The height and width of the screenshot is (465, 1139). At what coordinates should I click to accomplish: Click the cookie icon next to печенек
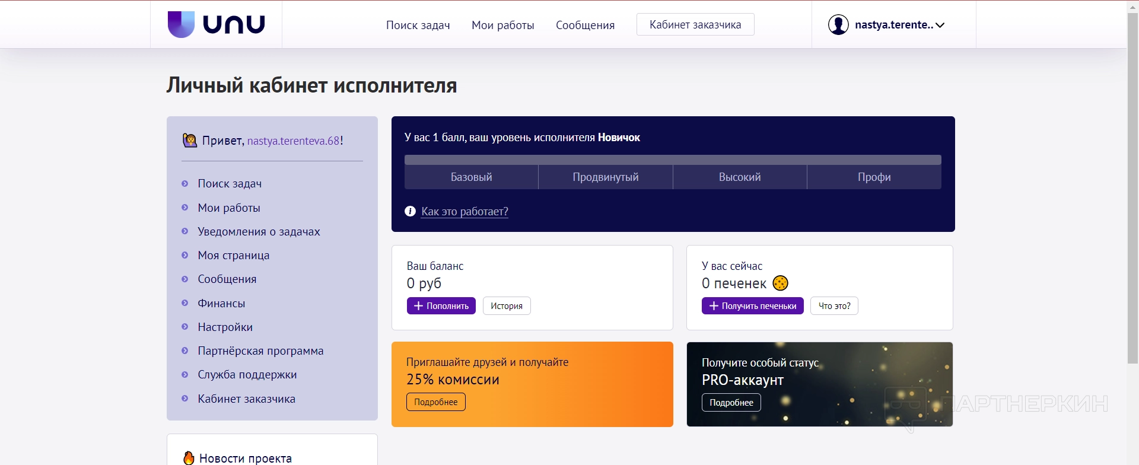[780, 284]
